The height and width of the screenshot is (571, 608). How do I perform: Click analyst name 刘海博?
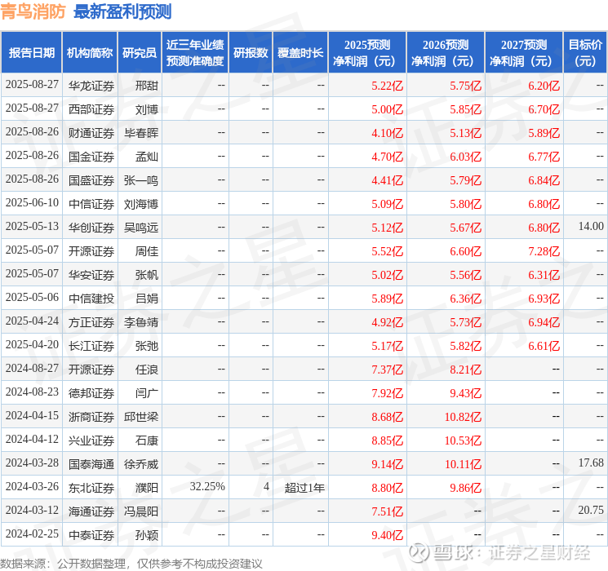[141, 204]
